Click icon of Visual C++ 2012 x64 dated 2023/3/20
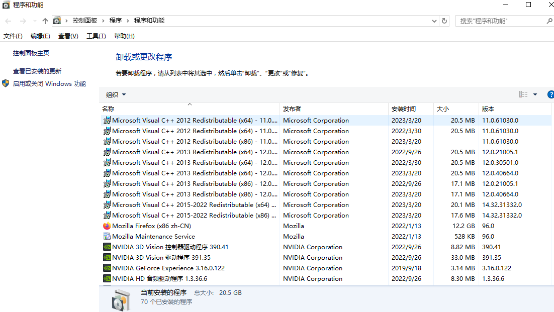 [x=107, y=121]
